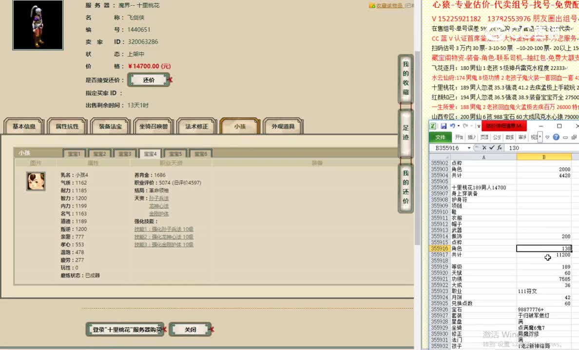Open skill link 强化龙神心法 10级
Image resolution: width=579 pixels, height=350 pixels.
(164, 237)
